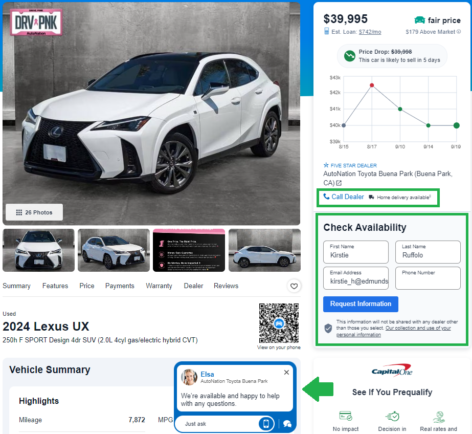472x434 pixels.
Task: Focus the First Name field
Action: (x=356, y=252)
